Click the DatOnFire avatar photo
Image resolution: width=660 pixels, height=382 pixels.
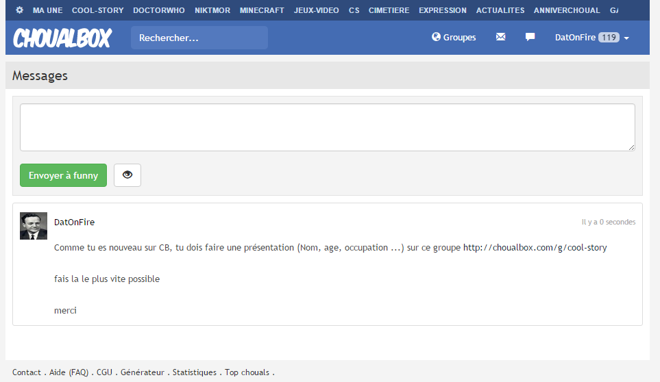tap(34, 226)
